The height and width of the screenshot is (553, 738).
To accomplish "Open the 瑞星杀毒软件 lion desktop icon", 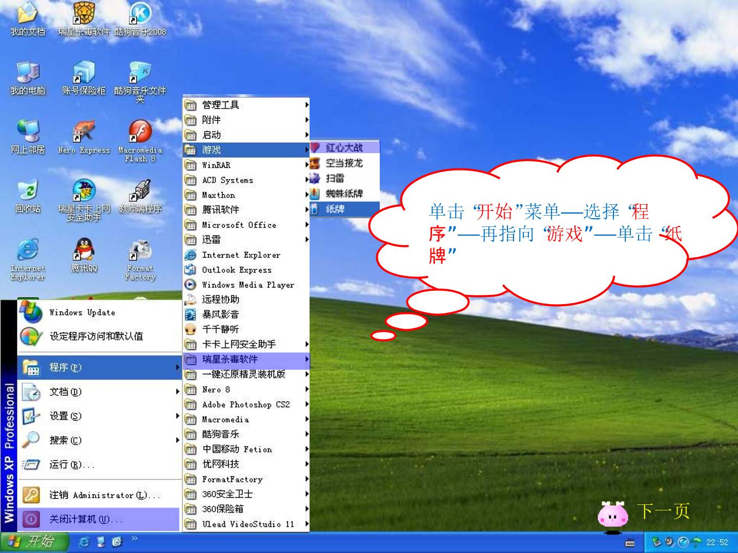I will point(84,19).
